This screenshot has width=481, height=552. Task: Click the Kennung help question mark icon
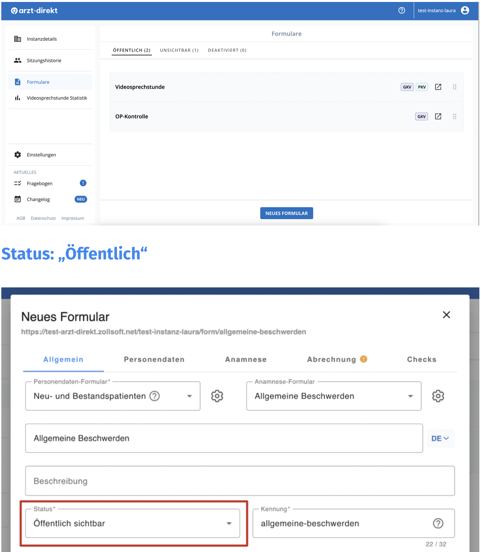tap(438, 523)
